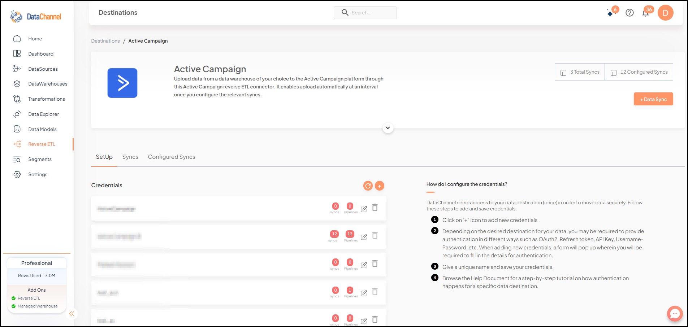This screenshot has width=688, height=327.
Task: Edit the credential with 1 pipeline
Action: pos(364,293)
